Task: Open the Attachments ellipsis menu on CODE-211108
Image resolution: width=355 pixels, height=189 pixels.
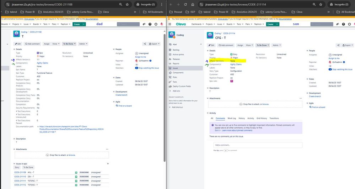Action: [107, 149]
